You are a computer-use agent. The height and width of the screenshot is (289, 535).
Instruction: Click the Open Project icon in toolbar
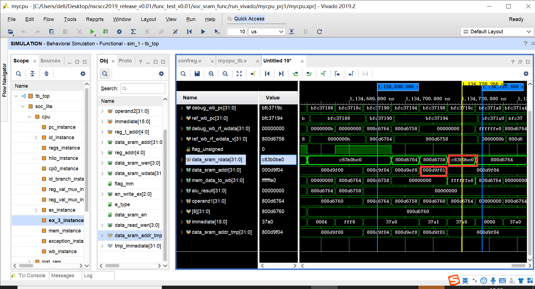point(11,32)
